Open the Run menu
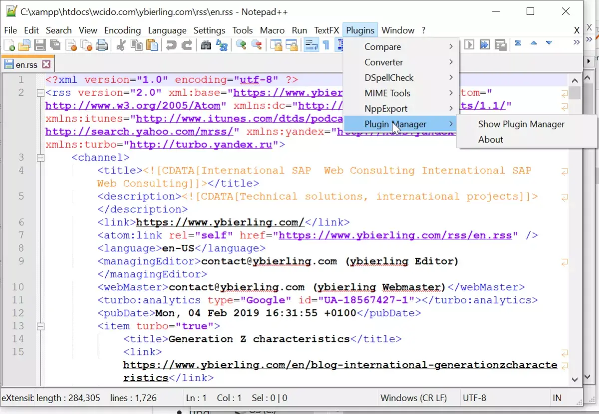This screenshot has height=414, width=599. pos(299,30)
